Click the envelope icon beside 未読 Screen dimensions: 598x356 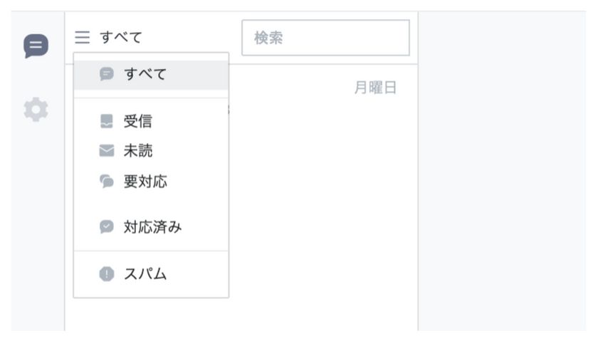coord(106,151)
